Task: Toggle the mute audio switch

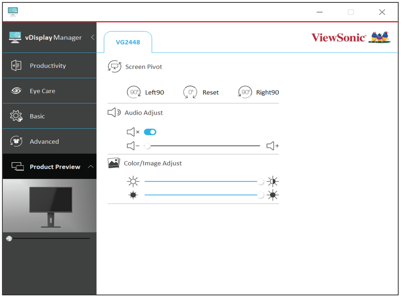Action: pyautogui.click(x=150, y=132)
